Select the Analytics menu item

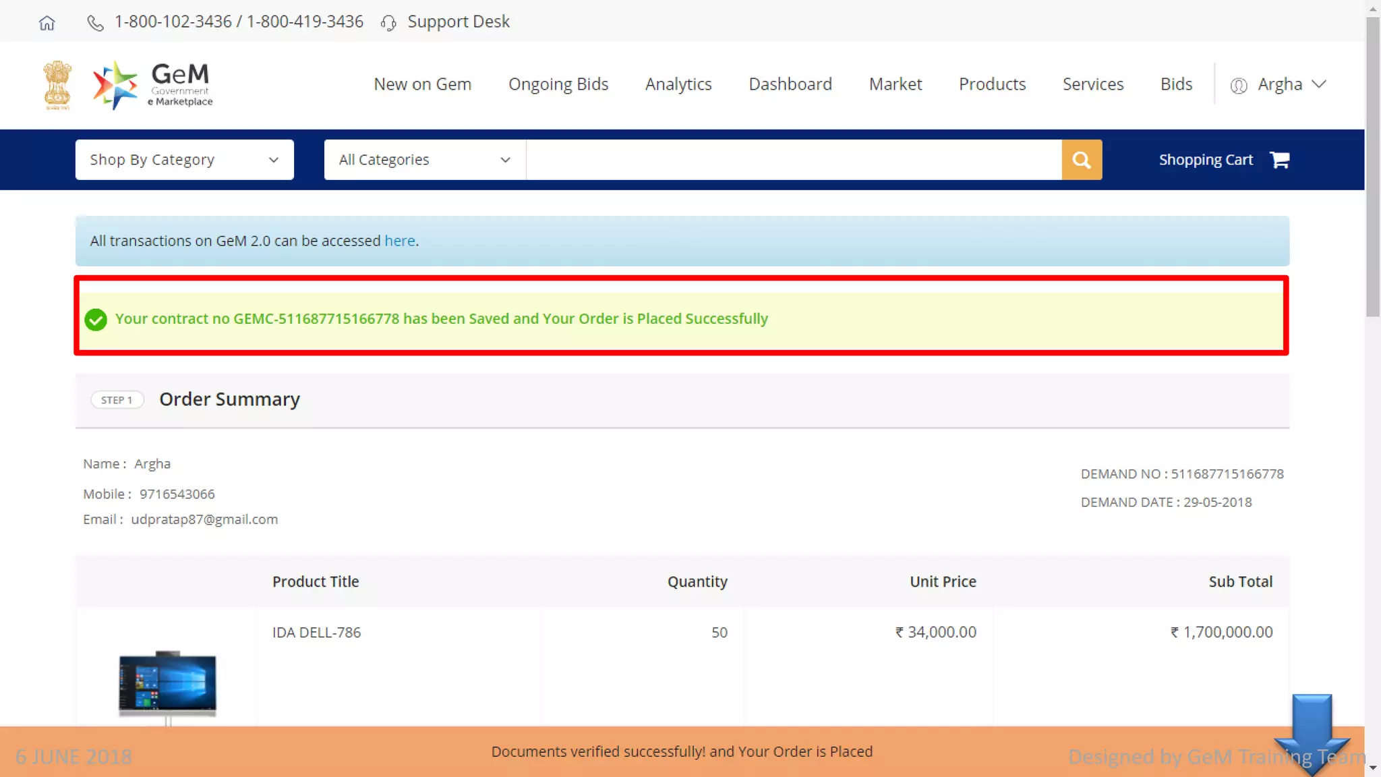(x=678, y=84)
